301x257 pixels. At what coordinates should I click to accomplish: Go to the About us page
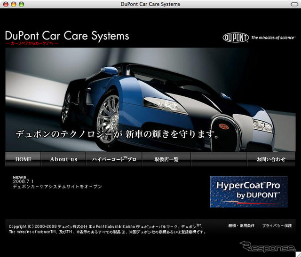tap(63, 159)
